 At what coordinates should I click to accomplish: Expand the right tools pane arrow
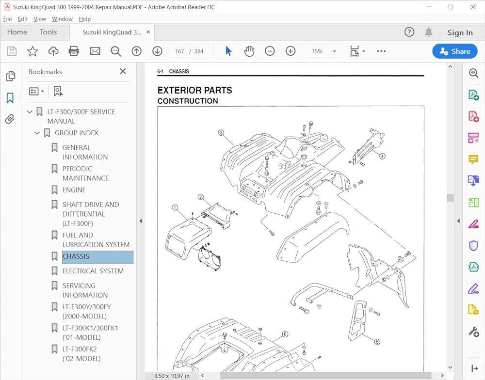(458, 221)
